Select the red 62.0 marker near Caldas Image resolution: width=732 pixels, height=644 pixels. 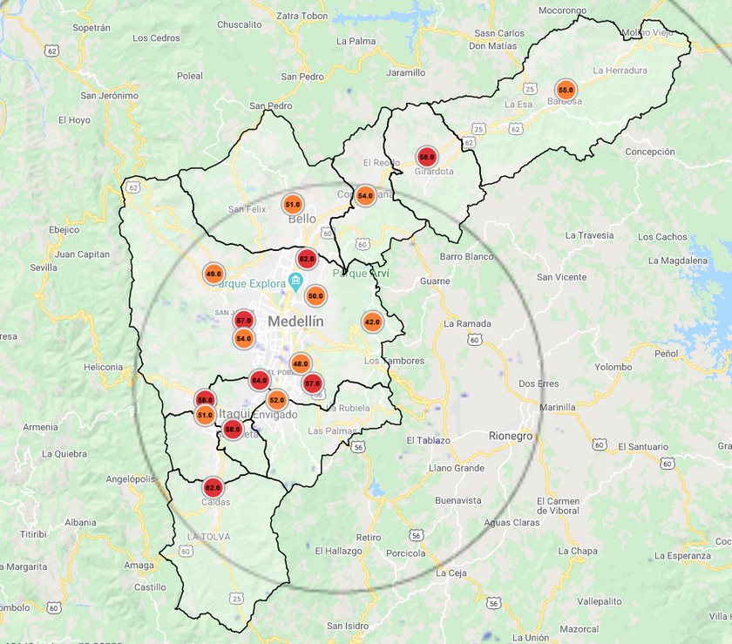(213, 487)
